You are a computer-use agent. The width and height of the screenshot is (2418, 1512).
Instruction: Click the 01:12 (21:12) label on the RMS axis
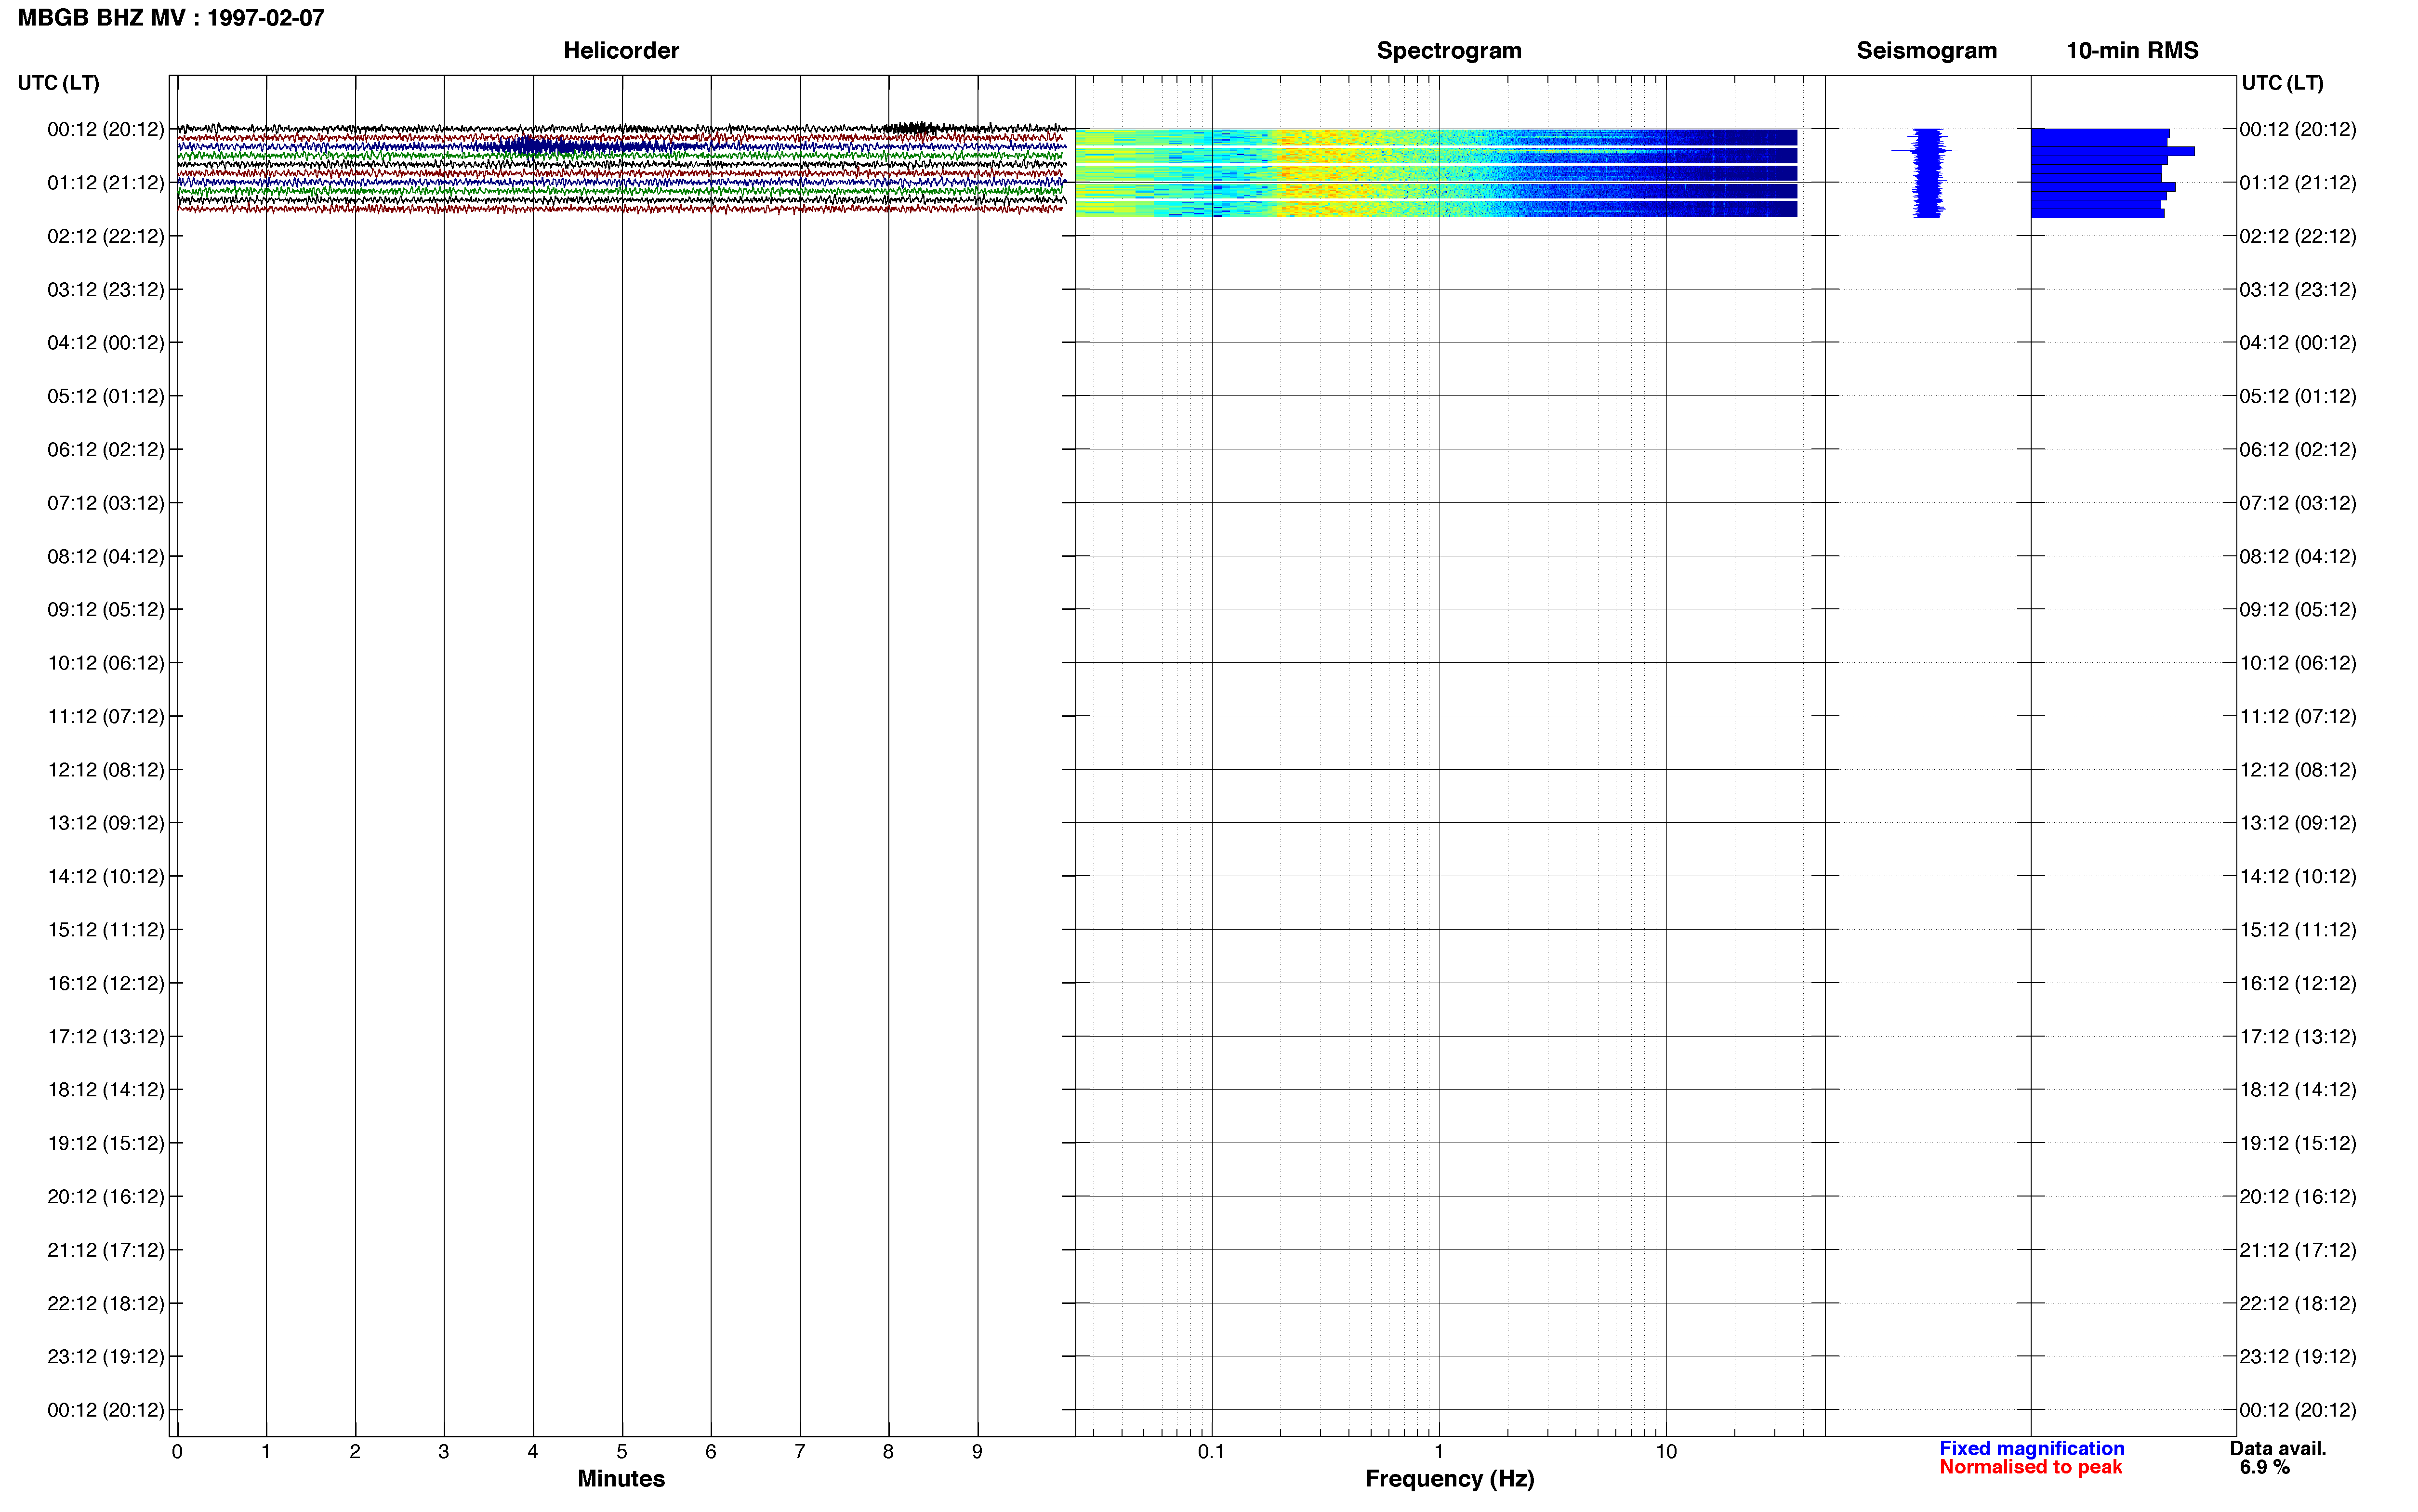(x=2297, y=183)
